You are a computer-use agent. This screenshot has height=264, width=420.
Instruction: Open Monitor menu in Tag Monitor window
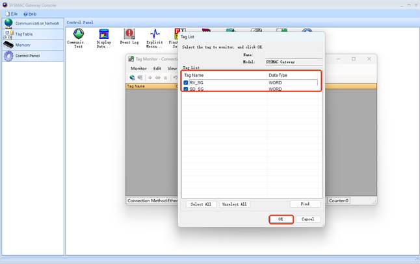pos(138,68)
